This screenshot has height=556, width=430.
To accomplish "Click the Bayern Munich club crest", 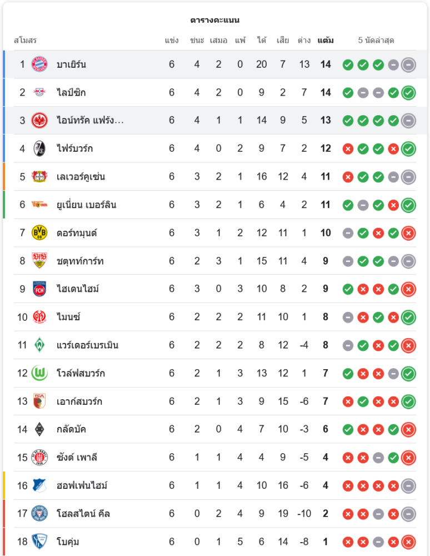I will pyautogui.click(x=39, y=64).
